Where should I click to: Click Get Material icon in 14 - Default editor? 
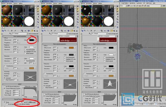82,31
